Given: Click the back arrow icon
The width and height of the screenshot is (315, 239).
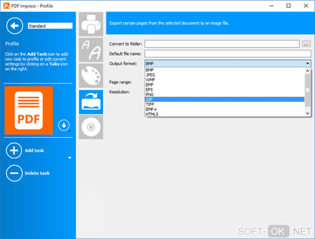Looking at the screenshot, I should click(x=15, y=26).
